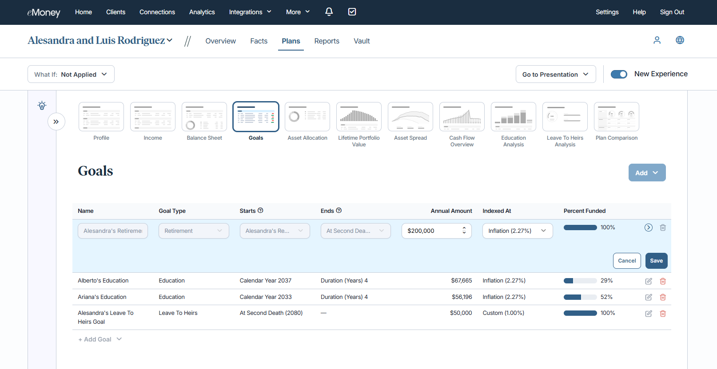
Task: Open the notifications bell icon
Action: 329,12
